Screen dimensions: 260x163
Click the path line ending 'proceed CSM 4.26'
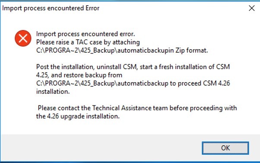133,83
